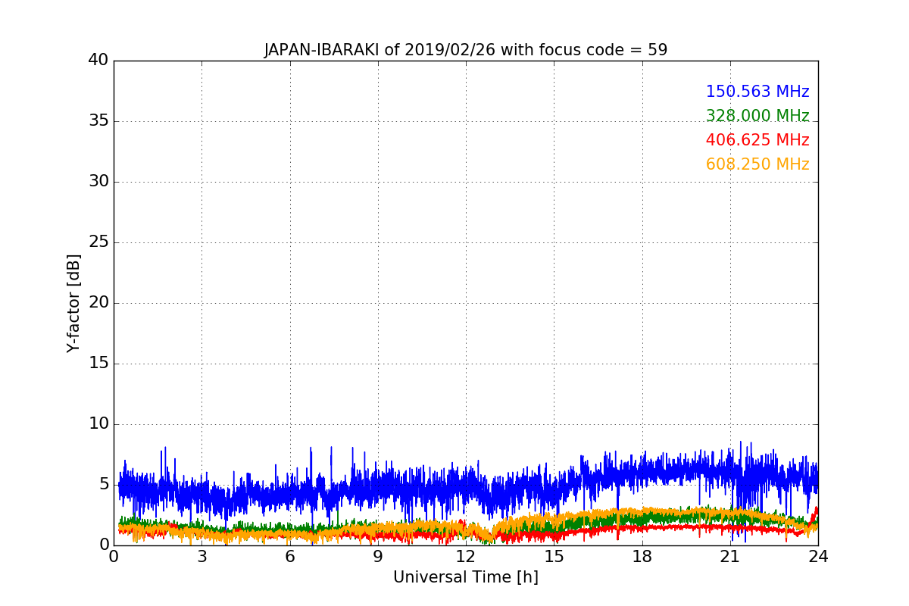Select the 406.625 MHz legend label
This screenshot has width=909, height=606.
[757, 140]
